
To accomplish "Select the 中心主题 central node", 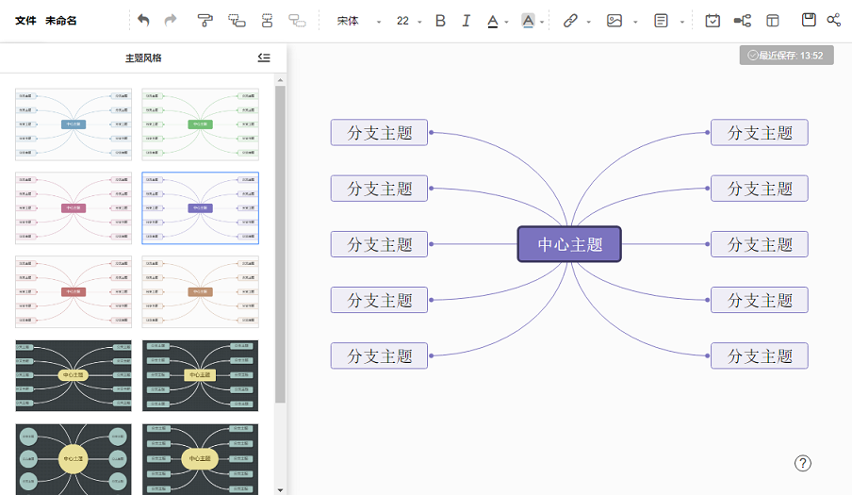I will click(569, 244).
